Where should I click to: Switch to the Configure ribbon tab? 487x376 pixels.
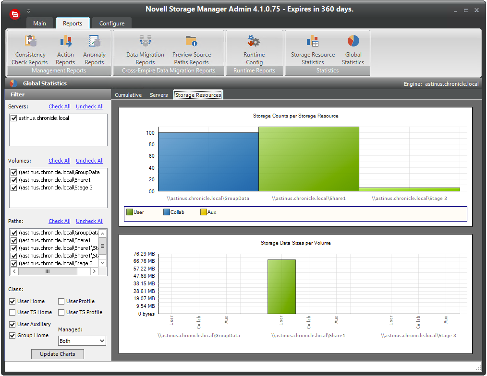pos(111,23)
